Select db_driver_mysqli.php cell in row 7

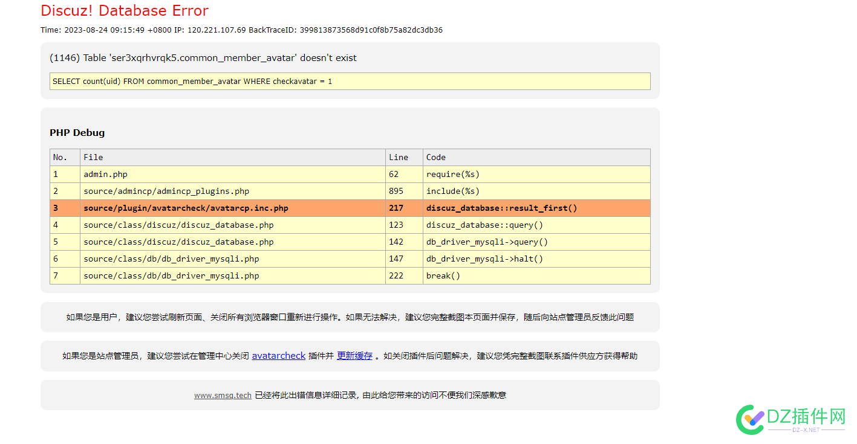click(x=233, y=275)
